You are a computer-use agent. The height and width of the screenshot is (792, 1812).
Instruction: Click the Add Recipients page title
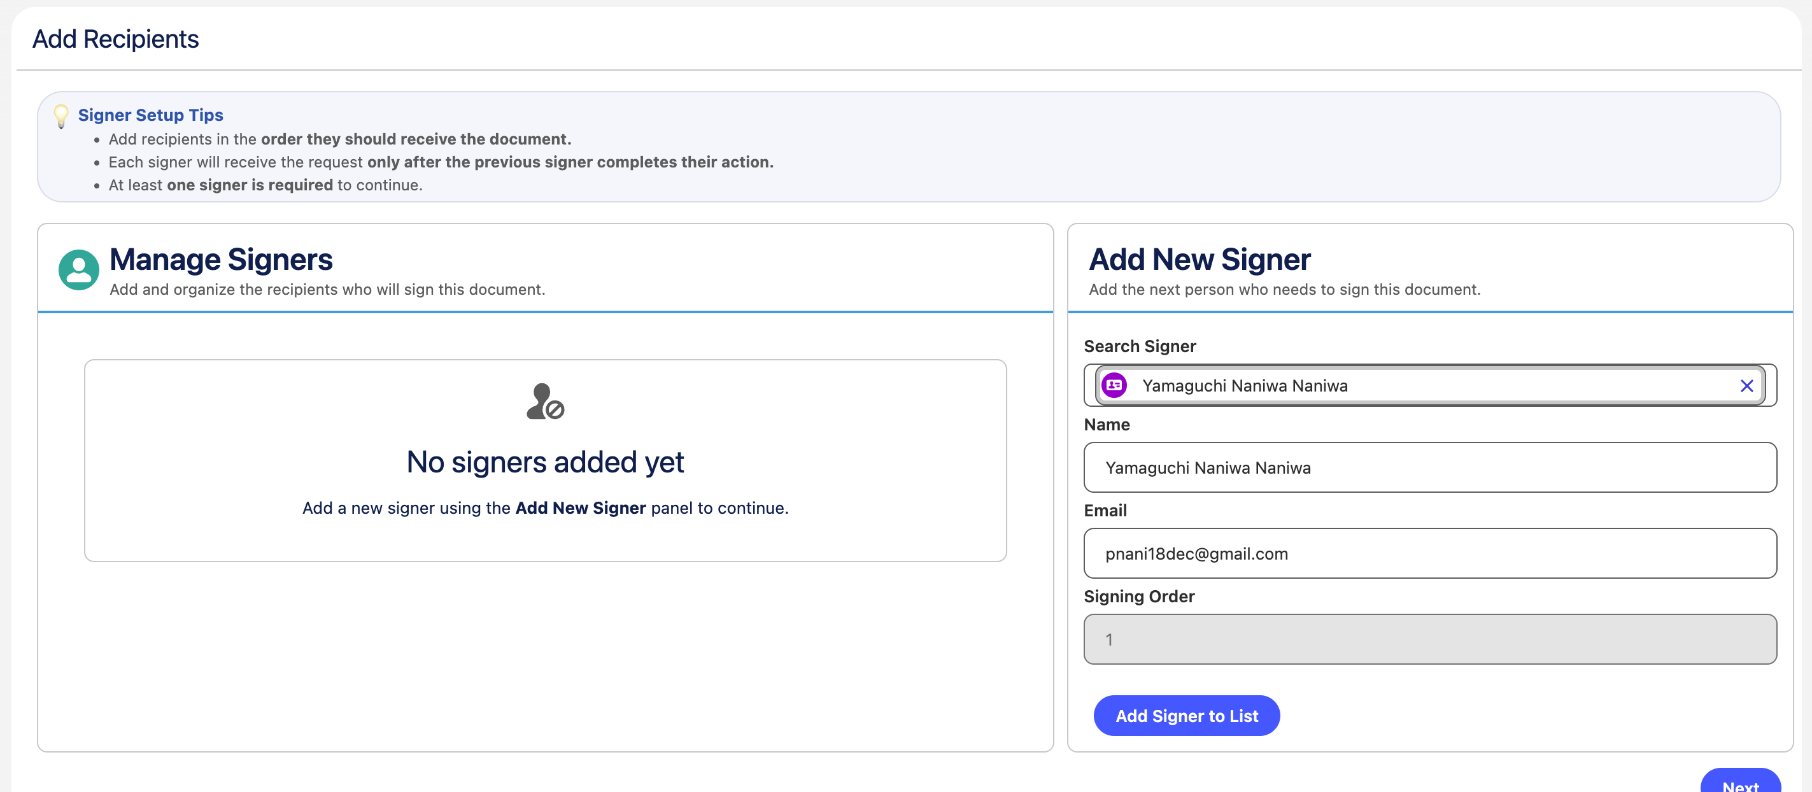pyautogui.click(x=115, y=39)
